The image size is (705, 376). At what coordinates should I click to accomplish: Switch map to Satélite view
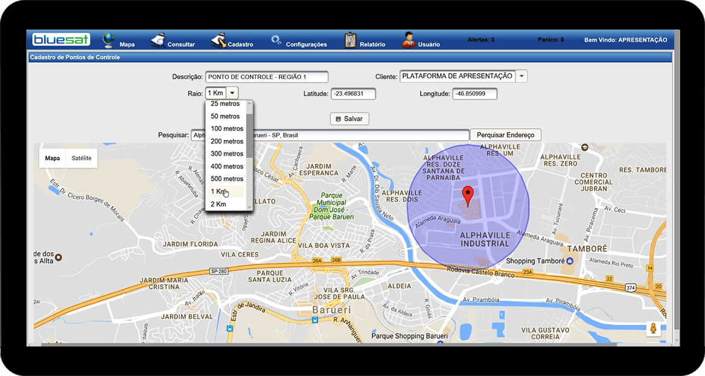coord(81,158)
